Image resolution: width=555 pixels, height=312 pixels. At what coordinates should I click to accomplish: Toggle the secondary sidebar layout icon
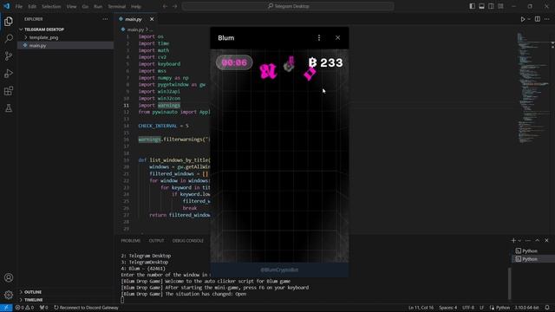click(491, 6)
